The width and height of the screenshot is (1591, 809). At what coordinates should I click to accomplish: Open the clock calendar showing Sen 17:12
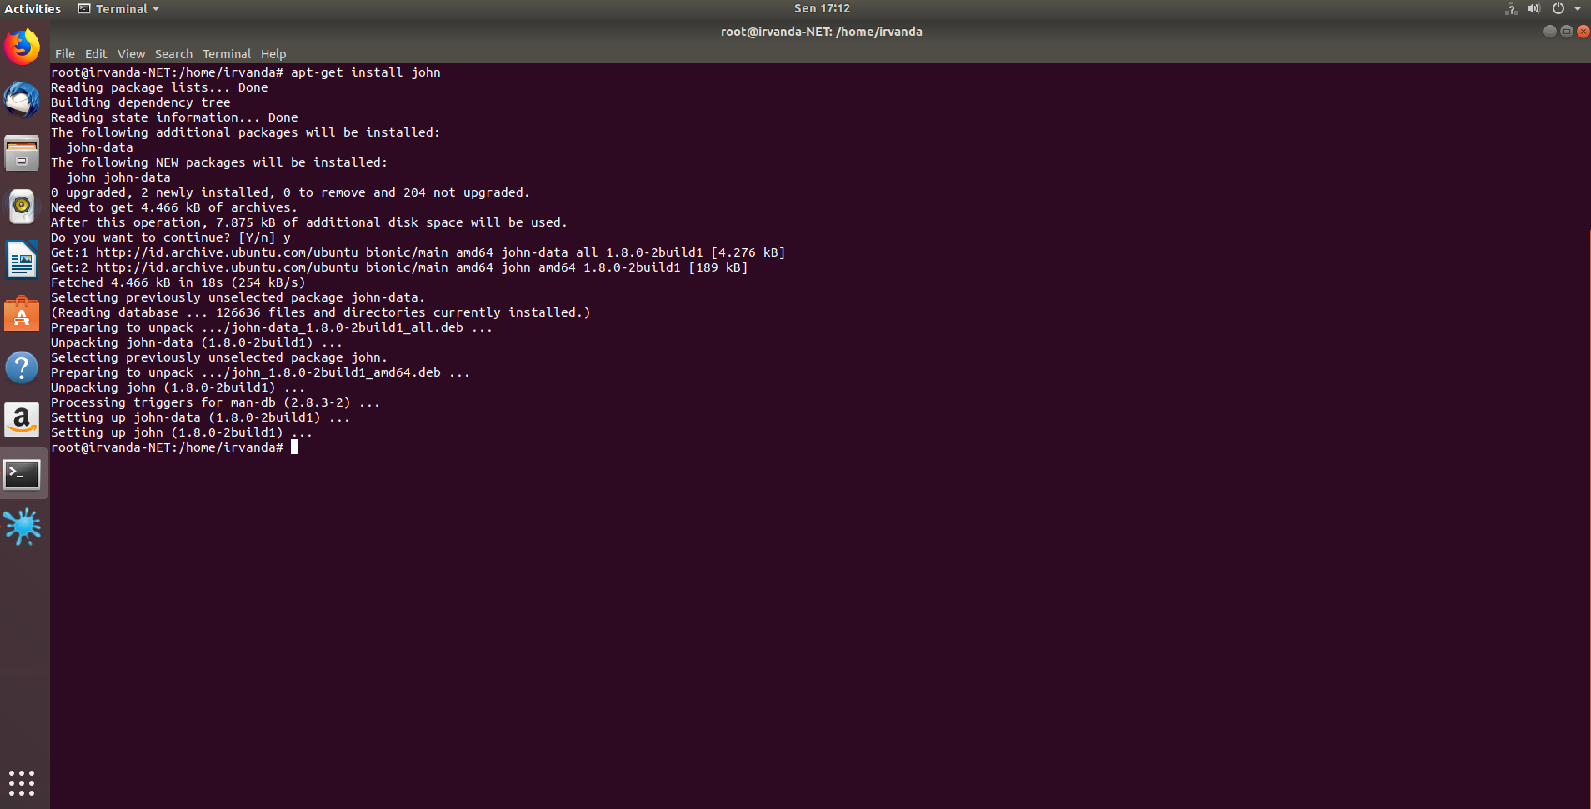click(822, 9)
